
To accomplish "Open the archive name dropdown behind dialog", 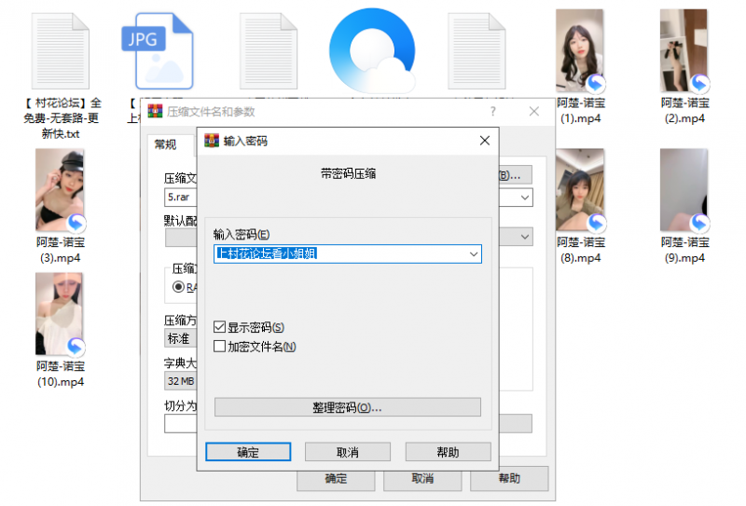I will tap(525, 198).
